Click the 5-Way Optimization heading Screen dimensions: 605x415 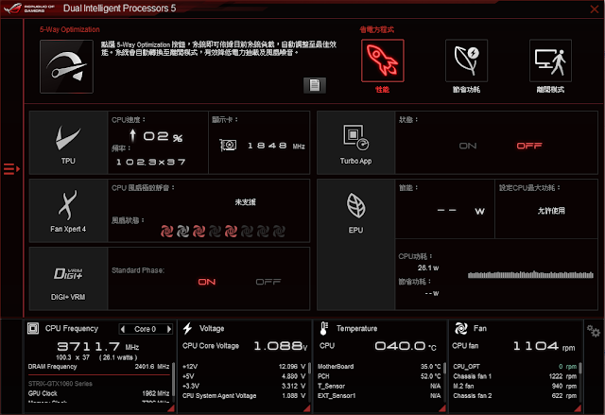pos(69,29)
